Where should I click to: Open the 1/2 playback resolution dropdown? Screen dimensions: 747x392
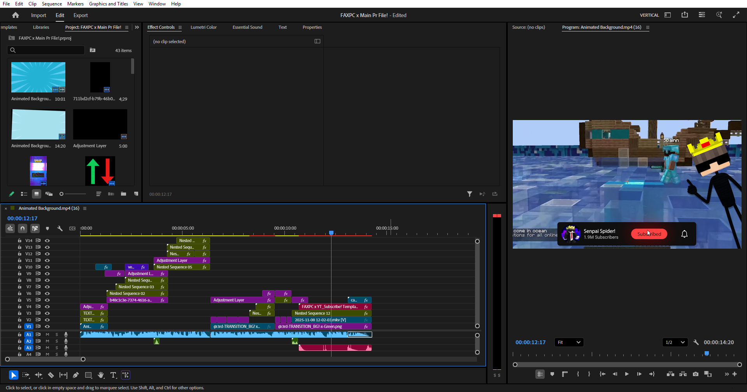pyautogui.click(x=675, y=342)
